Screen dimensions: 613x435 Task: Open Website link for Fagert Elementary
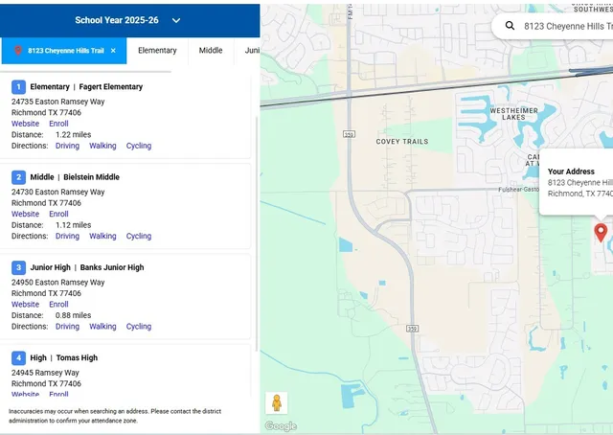pyautogui.click(x=26, y=124)
